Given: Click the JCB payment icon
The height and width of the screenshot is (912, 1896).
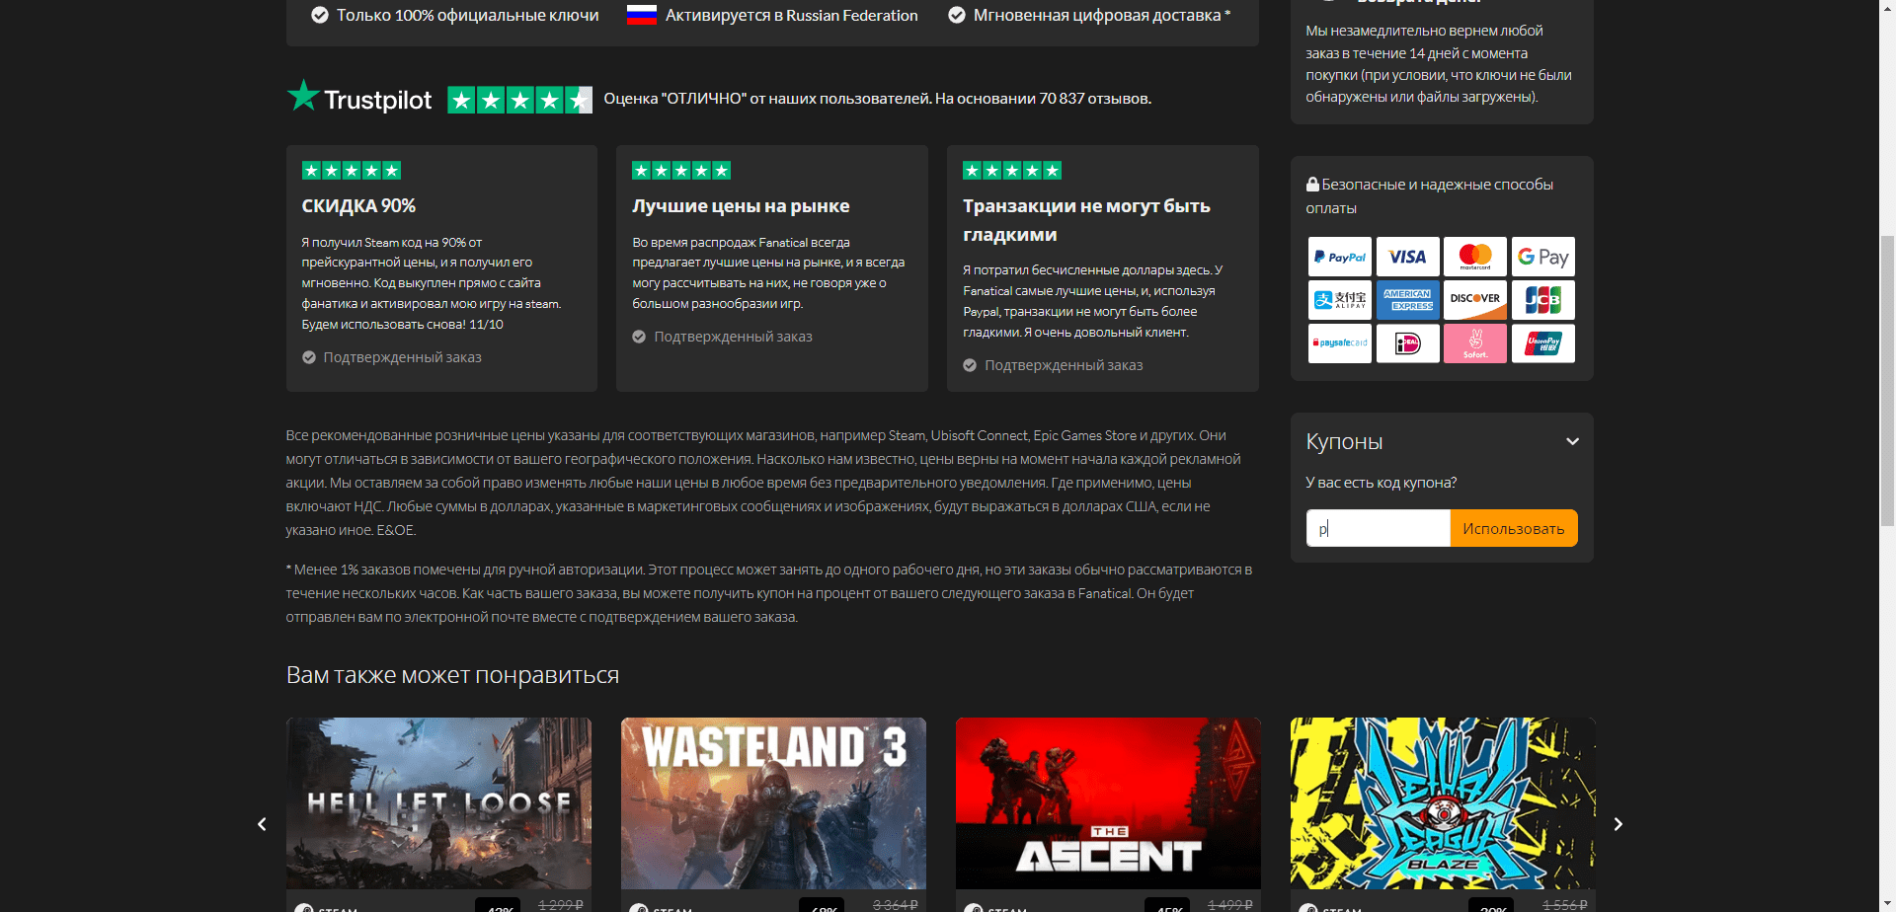Looking at the screenshot, I should tap(1542, 300).
